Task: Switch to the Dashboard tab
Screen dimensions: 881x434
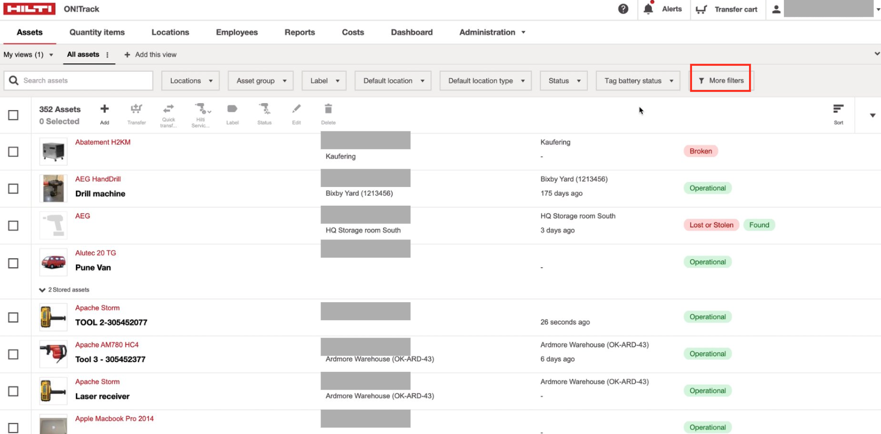Action: (x=412, y=32)
